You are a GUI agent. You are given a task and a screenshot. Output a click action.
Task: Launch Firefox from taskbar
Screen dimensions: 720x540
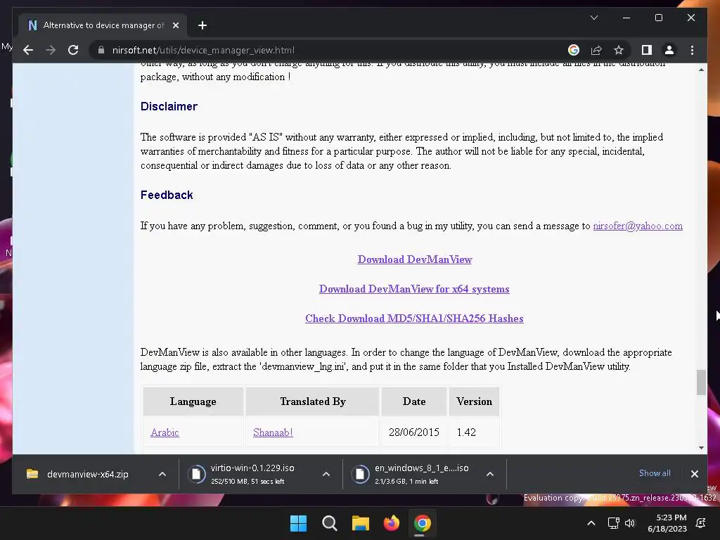(x=391, y=523)
